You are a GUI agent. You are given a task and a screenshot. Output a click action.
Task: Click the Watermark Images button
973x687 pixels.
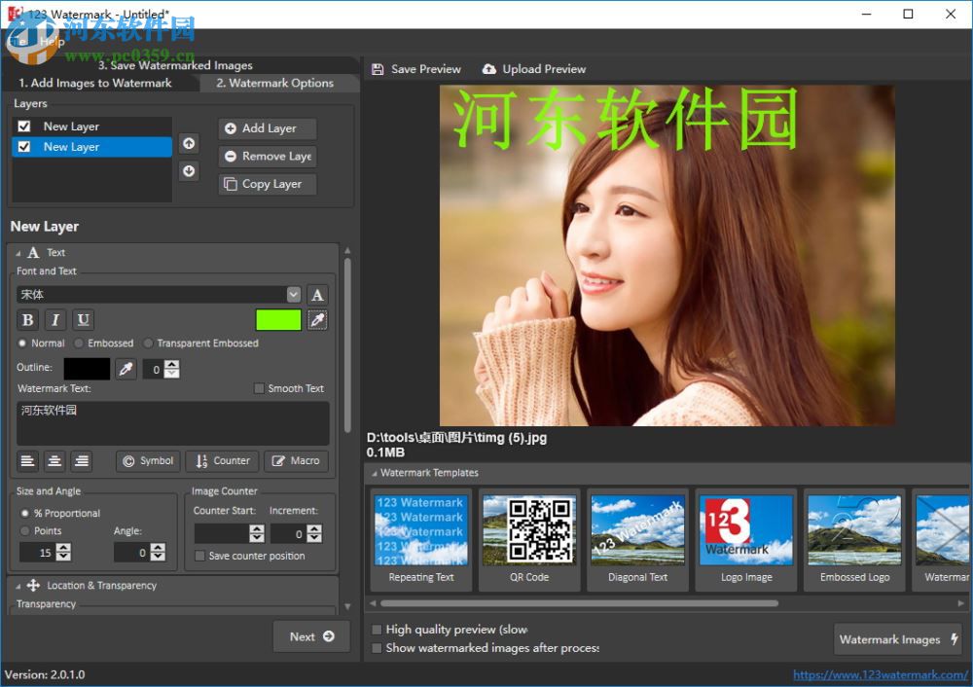[x=896, y=639]
